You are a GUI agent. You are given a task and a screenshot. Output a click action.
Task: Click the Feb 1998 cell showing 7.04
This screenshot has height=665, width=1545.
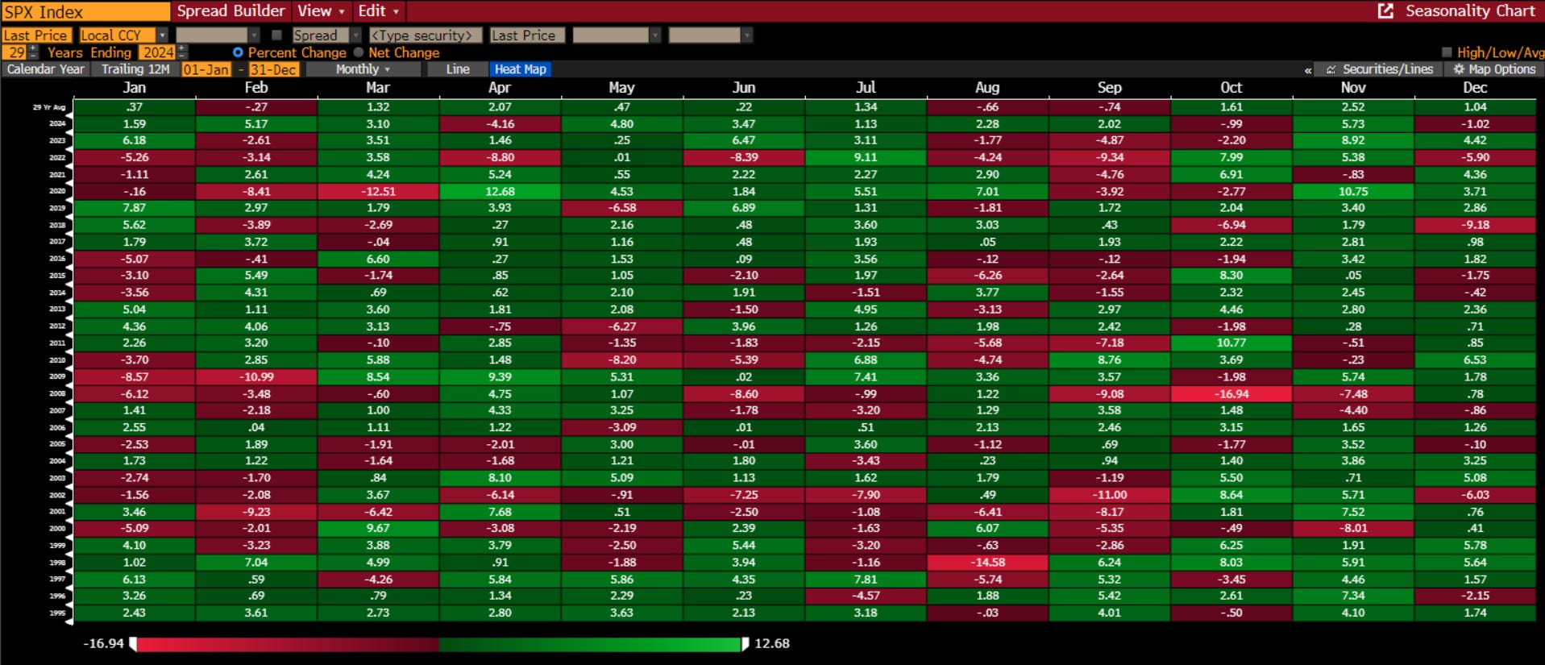[x=256, y=563]
